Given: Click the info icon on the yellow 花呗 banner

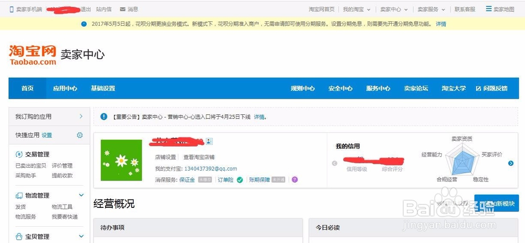Looking at the screenshot, I should (x=83, y=24).
